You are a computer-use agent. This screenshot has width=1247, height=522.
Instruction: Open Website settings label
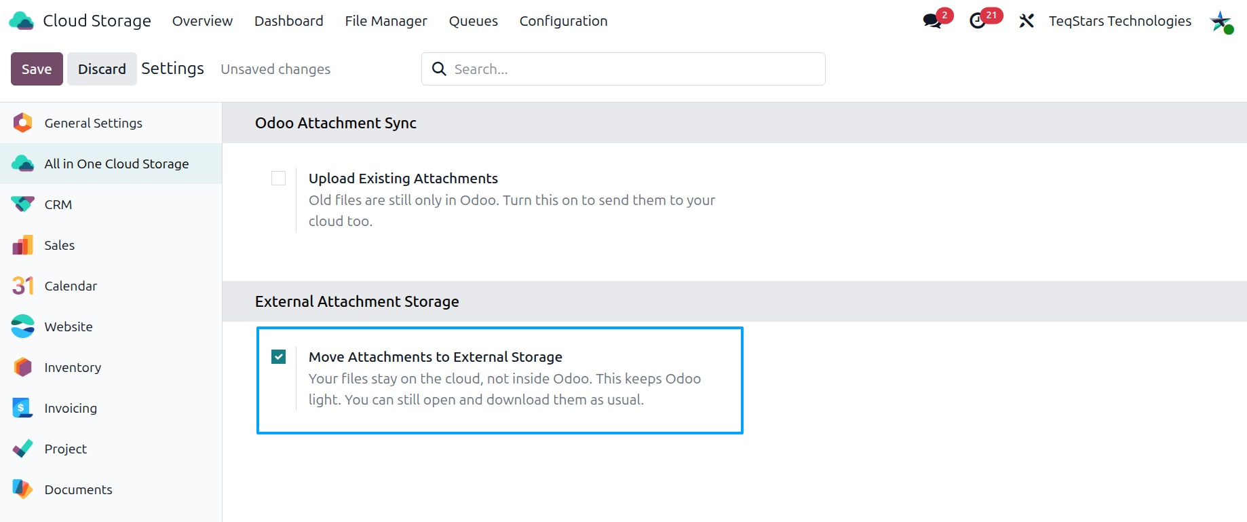(x=69, y=327)
